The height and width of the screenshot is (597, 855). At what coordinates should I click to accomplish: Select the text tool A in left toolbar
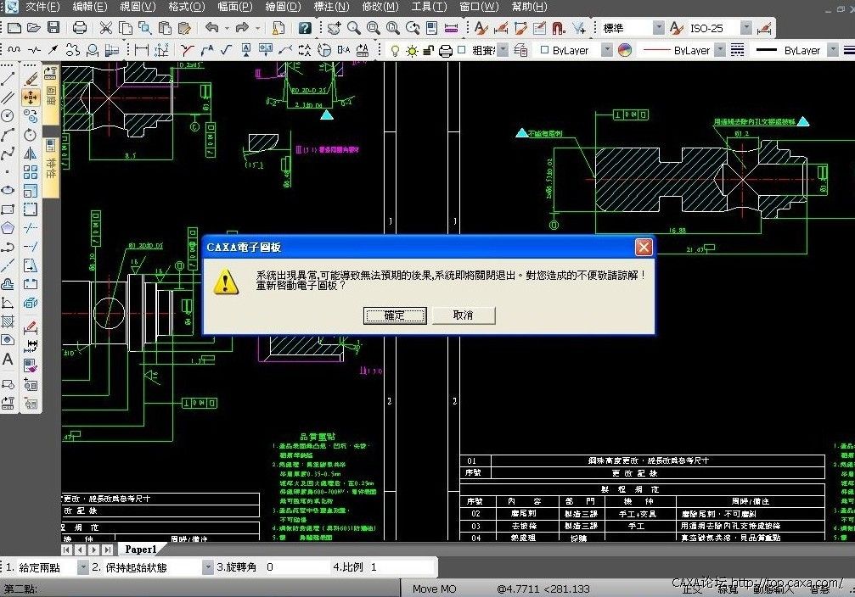click(8, 360)
